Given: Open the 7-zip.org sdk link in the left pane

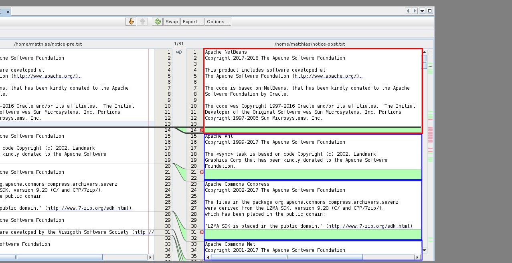Looking at the screenshot, I should click(x=89, y=208).
